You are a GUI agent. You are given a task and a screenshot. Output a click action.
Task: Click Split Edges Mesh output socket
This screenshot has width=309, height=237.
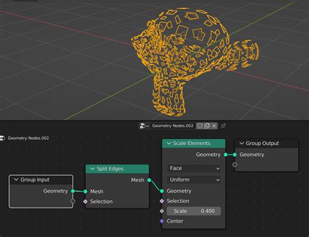click(x=149, y=180)
